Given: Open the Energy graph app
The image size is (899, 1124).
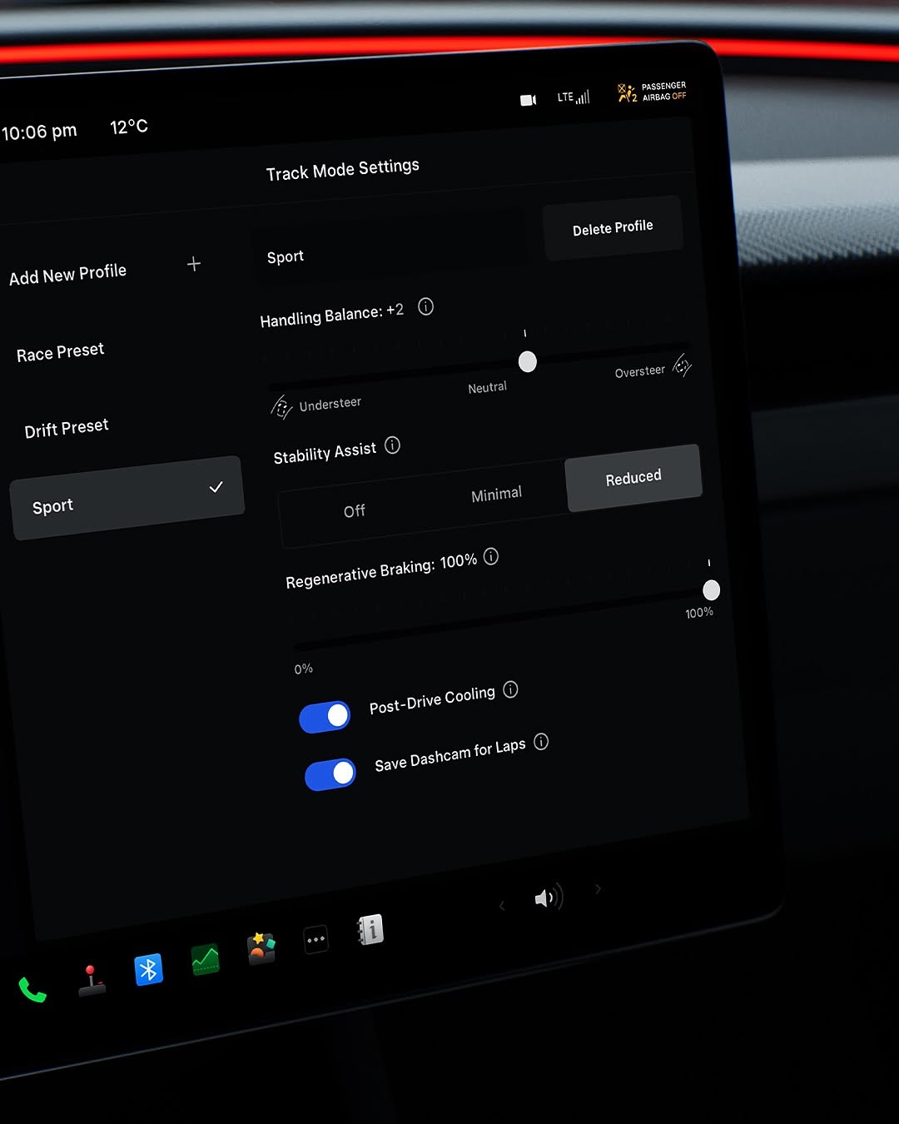Looking at the screenshot, I should coord(205,958).
